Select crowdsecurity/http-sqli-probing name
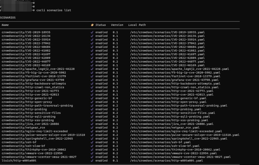 coord(29,117)
